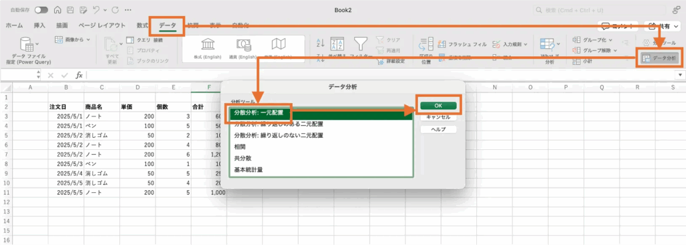Open the ホーム ribbon tab
This screenshot has width=686, height=245.
click(15, 25)
